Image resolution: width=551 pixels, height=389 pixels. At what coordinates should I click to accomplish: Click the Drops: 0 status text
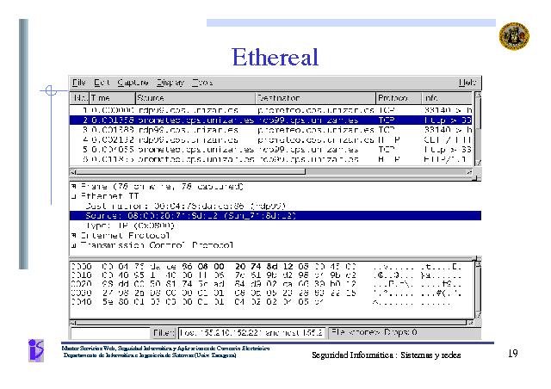(400, 332)
